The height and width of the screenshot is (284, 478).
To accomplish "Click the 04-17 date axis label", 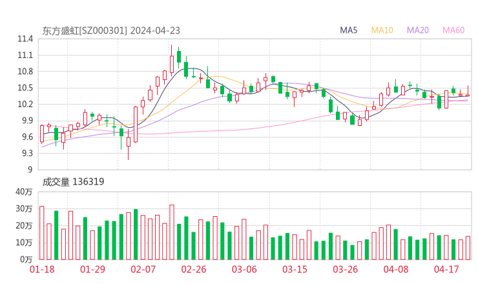I will click(x=446, y=269).
